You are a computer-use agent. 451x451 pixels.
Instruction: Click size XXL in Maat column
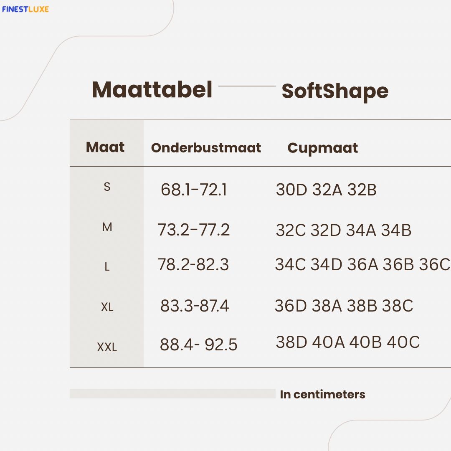pyautogui.click(x=107, y=347)
